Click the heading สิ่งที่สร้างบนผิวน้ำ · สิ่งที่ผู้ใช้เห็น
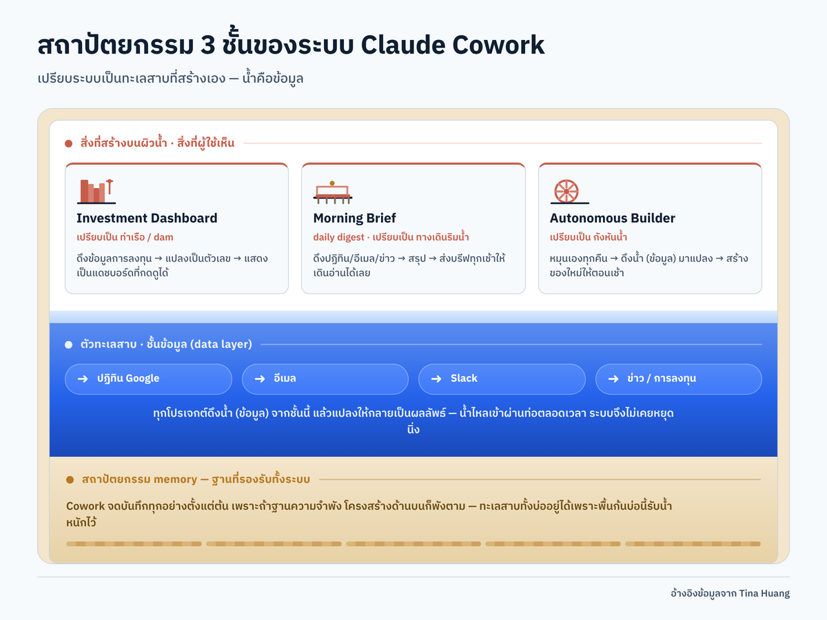The image size is (827, 620). [x=158, y=143]
